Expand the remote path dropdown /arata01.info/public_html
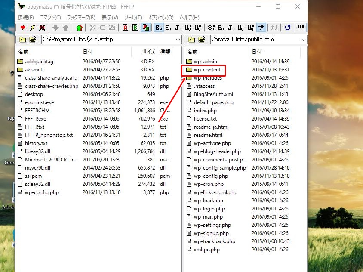This screenshot has width=363, height=272. click(304, 40)
